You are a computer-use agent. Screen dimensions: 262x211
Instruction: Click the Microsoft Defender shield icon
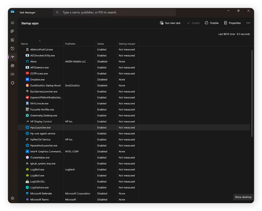point(27,193)
